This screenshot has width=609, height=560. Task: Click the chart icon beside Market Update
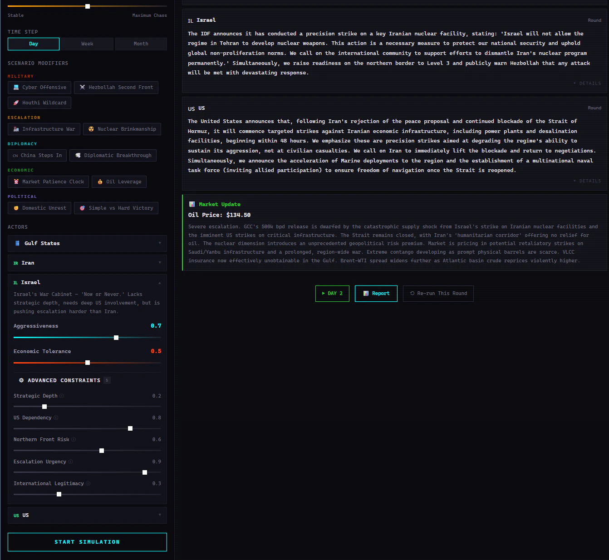pyautogui.click(x=192, y=204)
